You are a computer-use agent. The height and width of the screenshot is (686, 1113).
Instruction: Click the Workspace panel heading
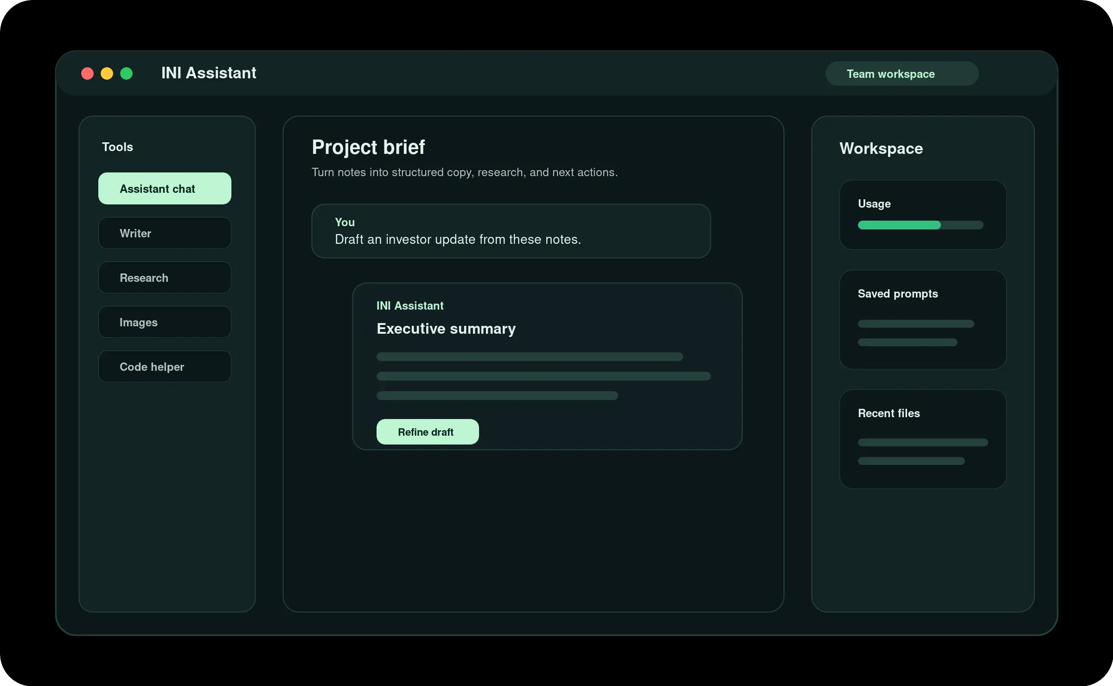[x=881, y=149]
